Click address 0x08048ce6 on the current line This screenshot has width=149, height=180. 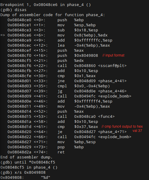tap(19, 35)
